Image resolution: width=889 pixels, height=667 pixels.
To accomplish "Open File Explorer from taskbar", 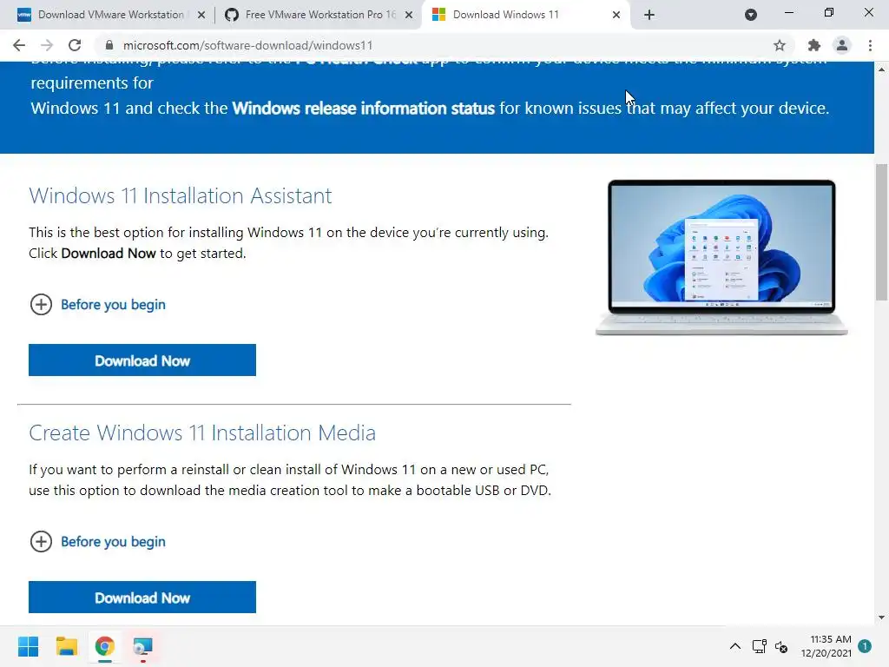I will click(66, 646).
